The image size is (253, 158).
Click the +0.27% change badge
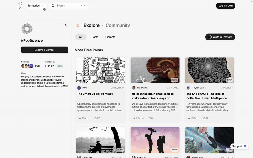click(x=60, y=66)
